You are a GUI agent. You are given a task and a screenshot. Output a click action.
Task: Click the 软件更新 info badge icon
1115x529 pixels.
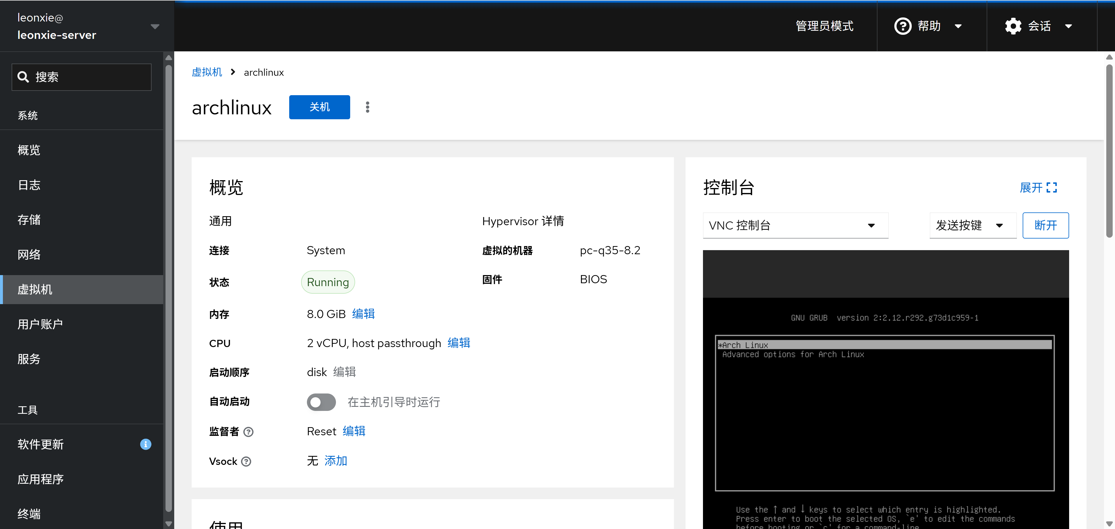tap(146, 444)
